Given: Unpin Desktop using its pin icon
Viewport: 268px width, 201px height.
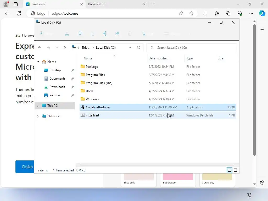Looking at the screenshot, I should coord(73,70).
